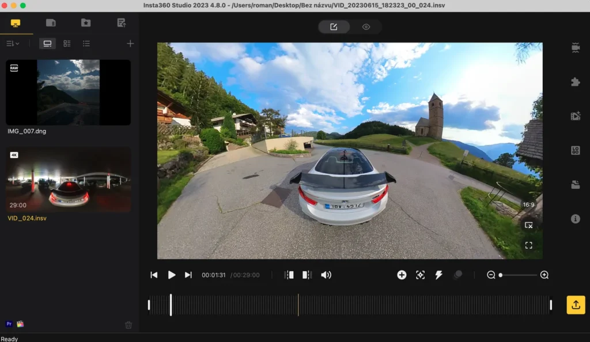This screenshot has width=590, height=342.
Task: Open the stabilization settings icon
Action: point(576,48)
